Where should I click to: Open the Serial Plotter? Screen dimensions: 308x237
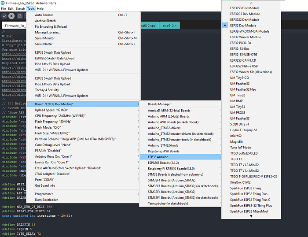coord(83,44)
